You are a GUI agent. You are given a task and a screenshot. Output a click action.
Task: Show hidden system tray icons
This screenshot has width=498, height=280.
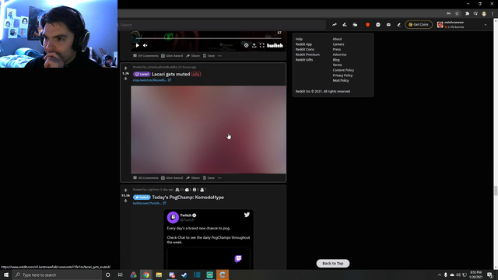click(x=440, y=275)
